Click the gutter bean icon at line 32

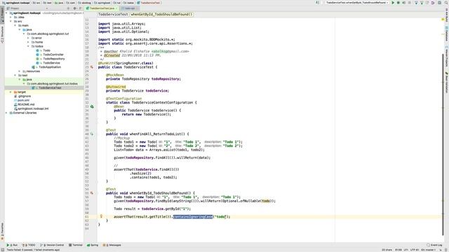[92, 106]
